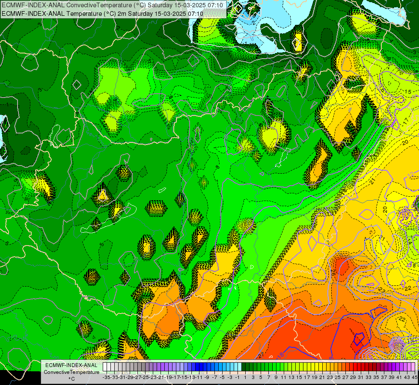Select the last pink swatch above label 45
This screenshot has width=419, height=385.
[414, 367]
